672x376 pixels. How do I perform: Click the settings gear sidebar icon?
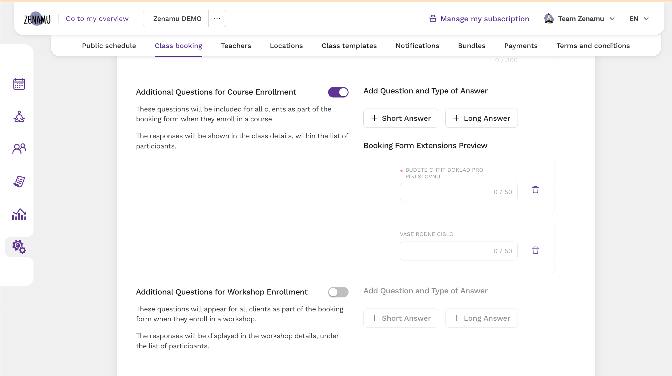coord(18,246)
